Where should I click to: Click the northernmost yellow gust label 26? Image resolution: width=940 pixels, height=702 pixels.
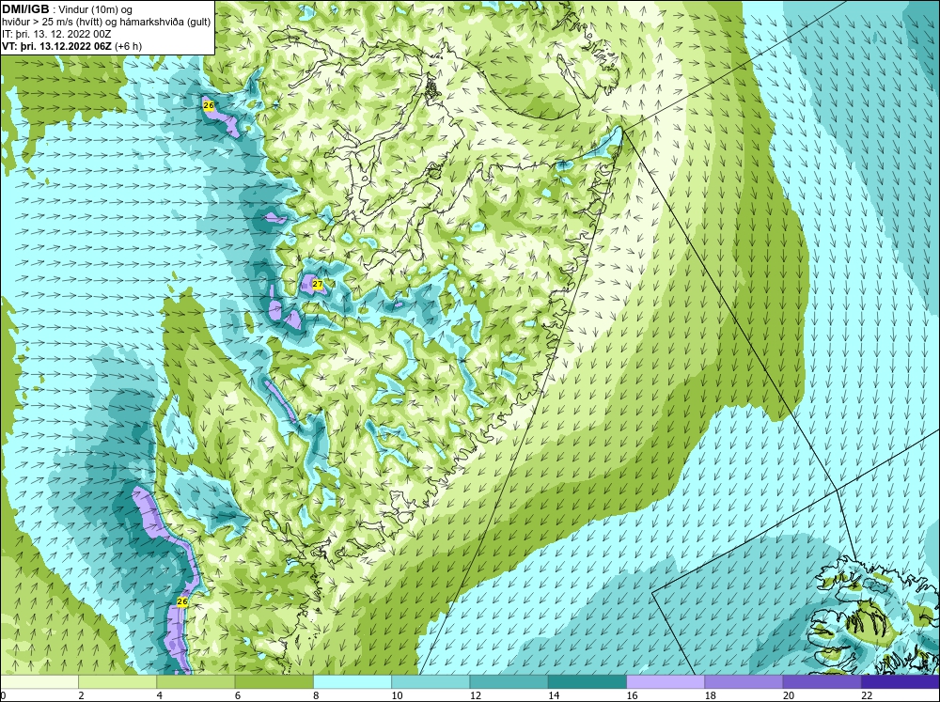point(209,105)
